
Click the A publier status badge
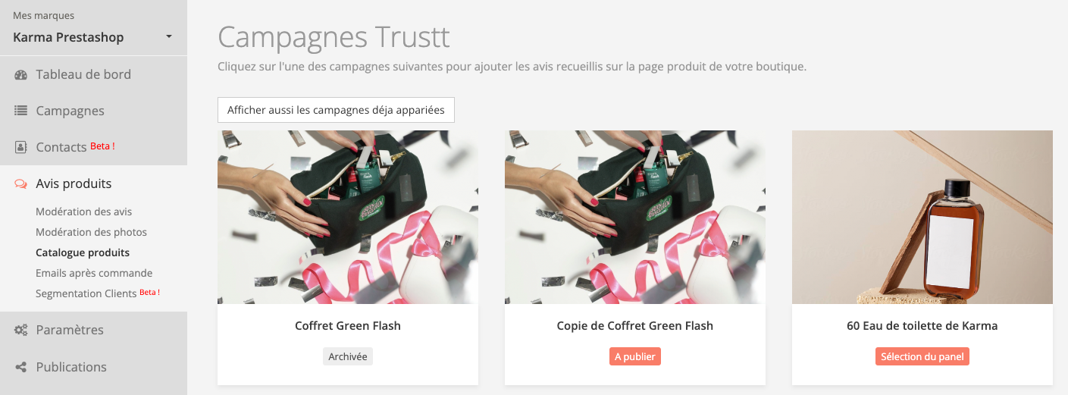(x=635, y=356)
